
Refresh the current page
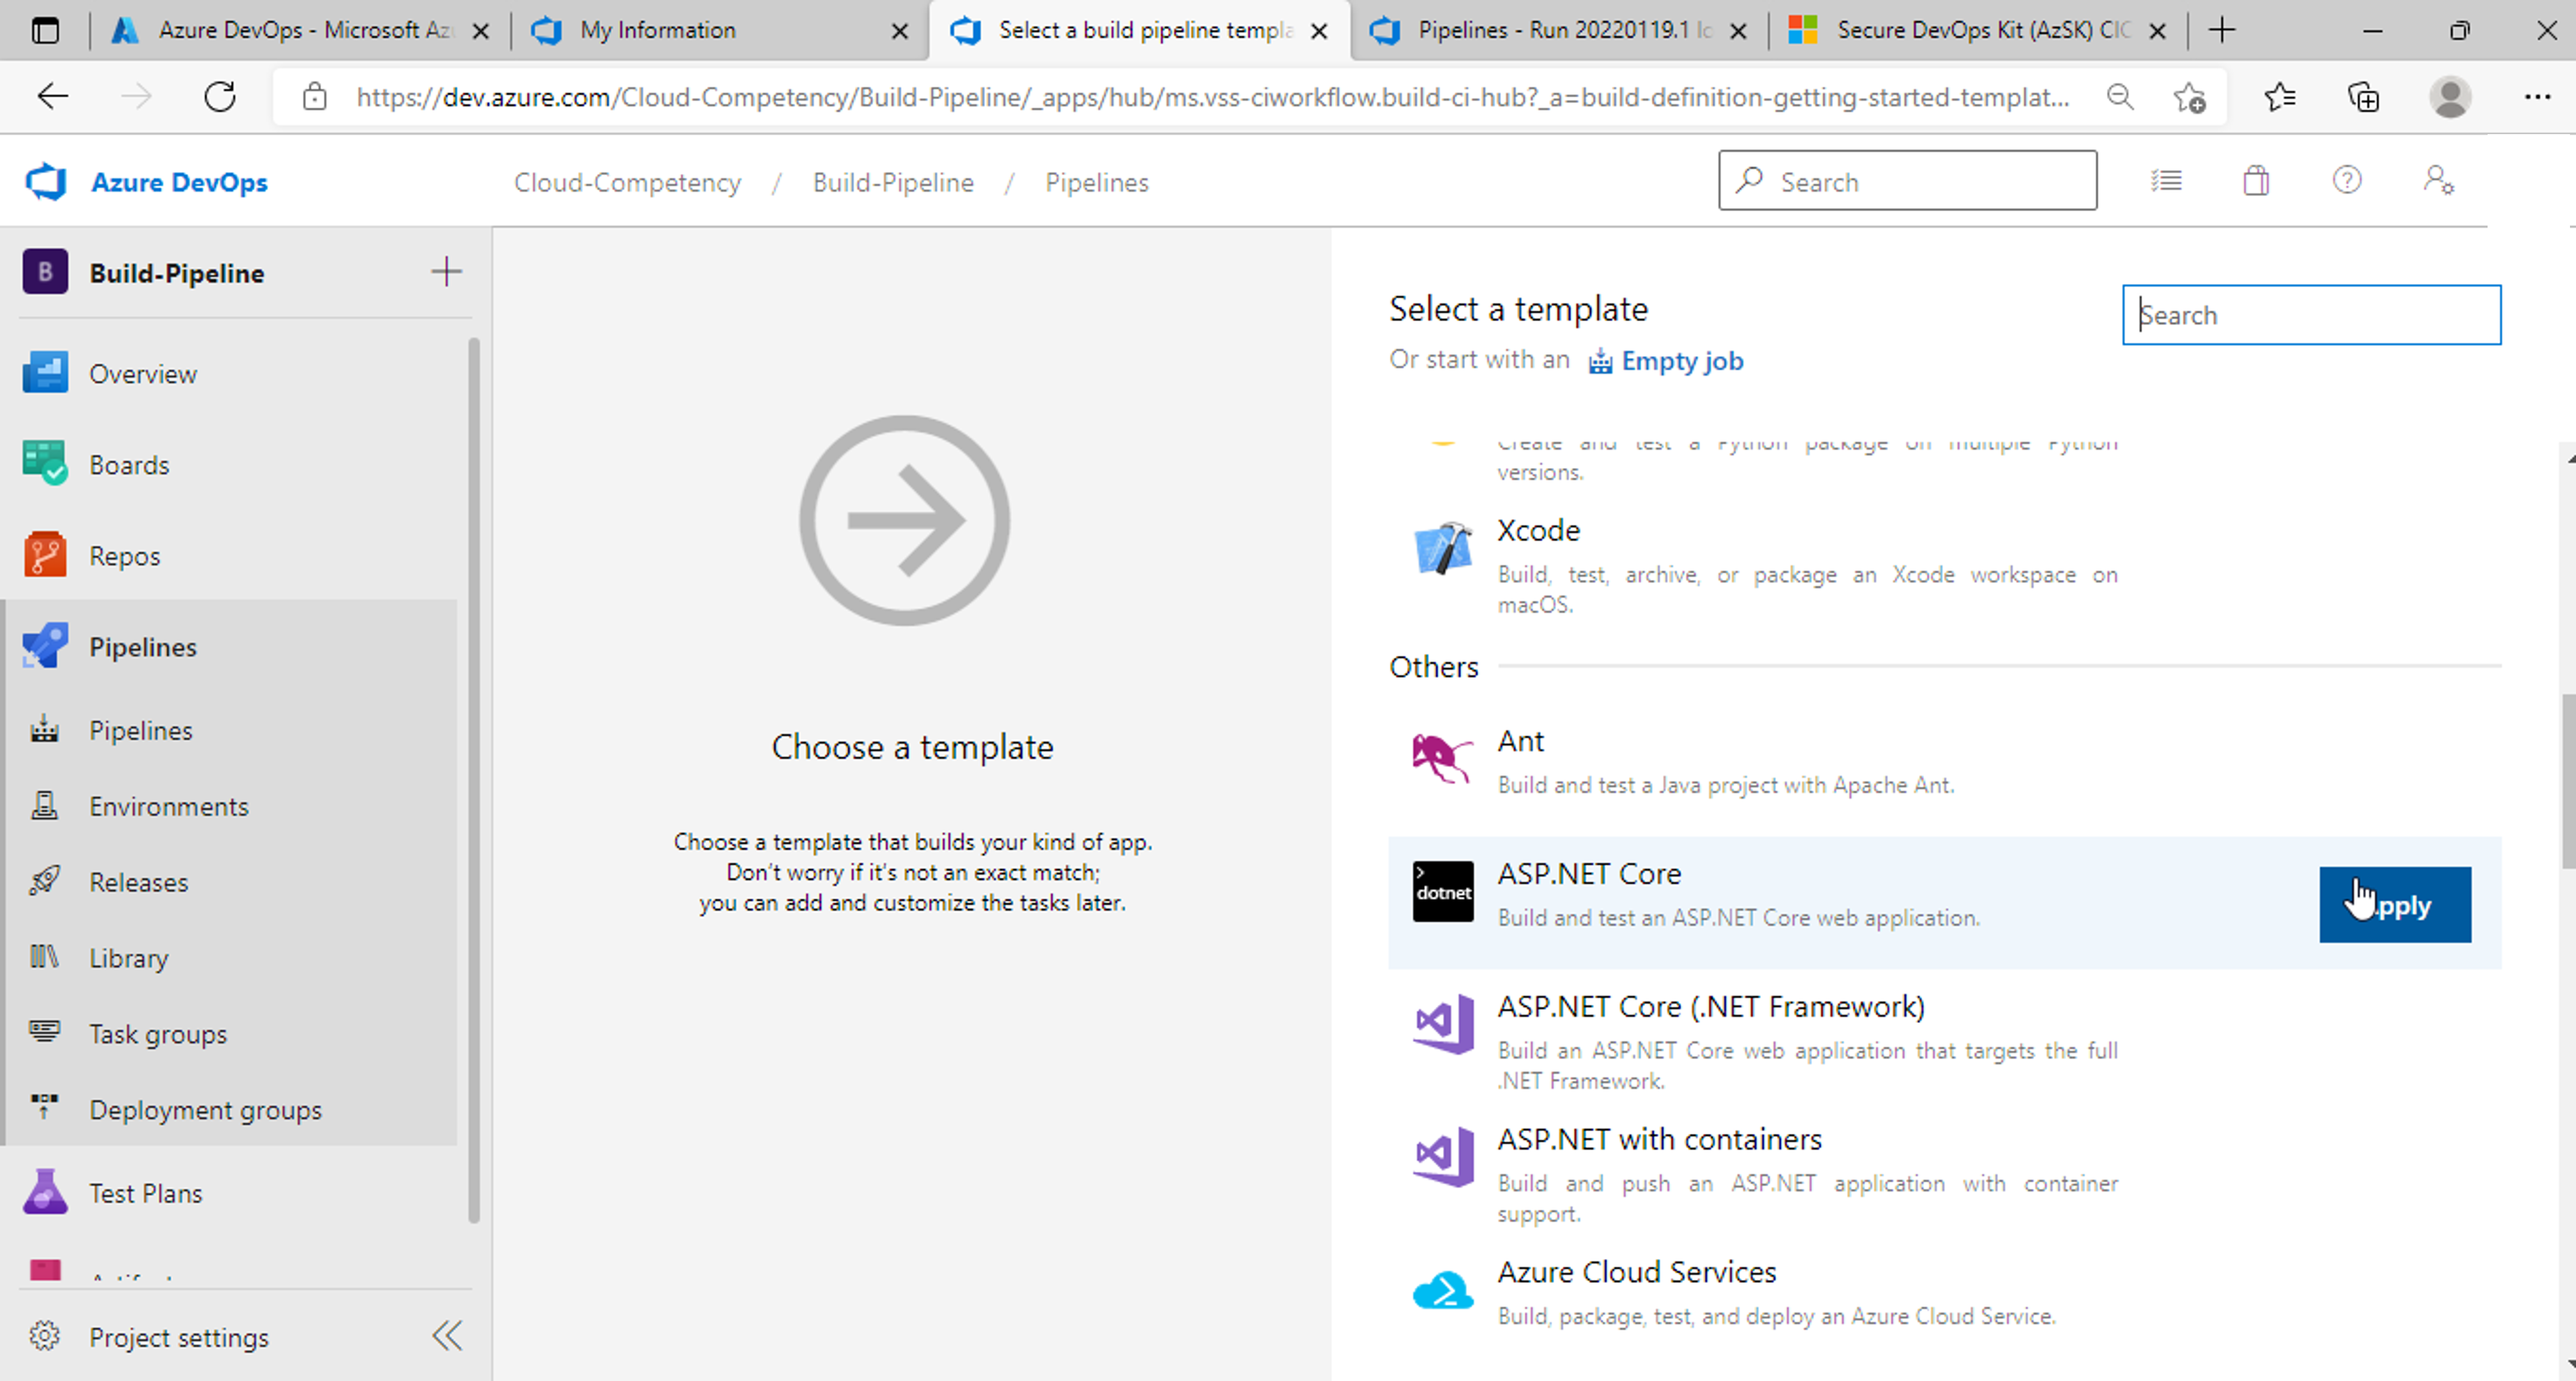pyautogui.click(x=220, y=97)
